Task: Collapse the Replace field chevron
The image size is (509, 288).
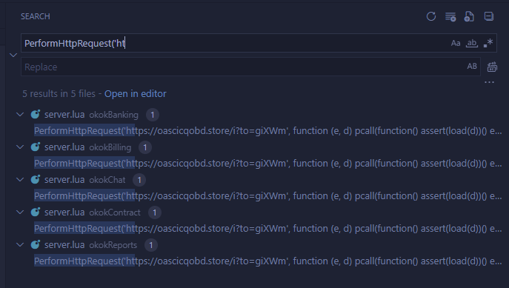Action: click(x=13, y=55)
